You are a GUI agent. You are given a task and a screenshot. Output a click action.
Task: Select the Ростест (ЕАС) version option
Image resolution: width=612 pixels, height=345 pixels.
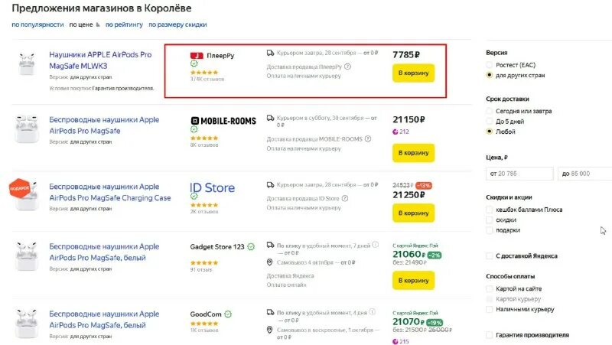[x=490, y=64]
